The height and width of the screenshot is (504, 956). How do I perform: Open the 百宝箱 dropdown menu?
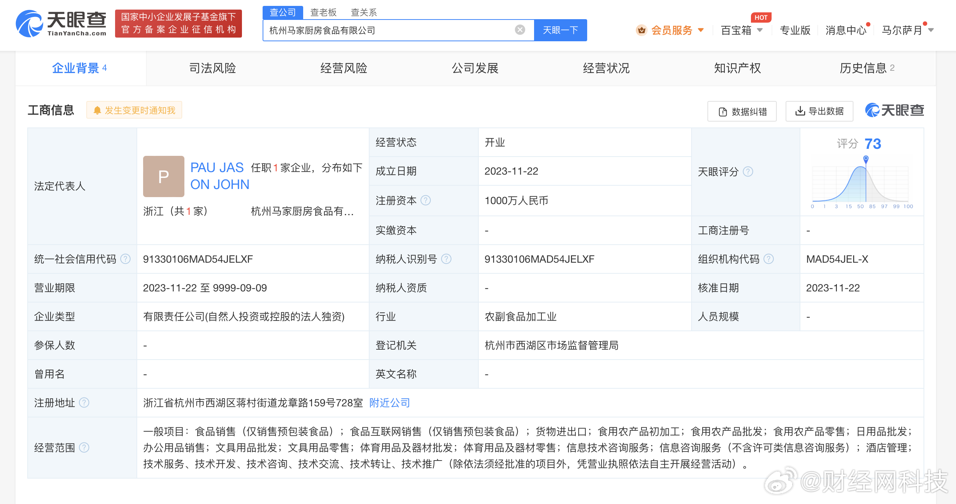pyautogui.click(x=741, y=30)
